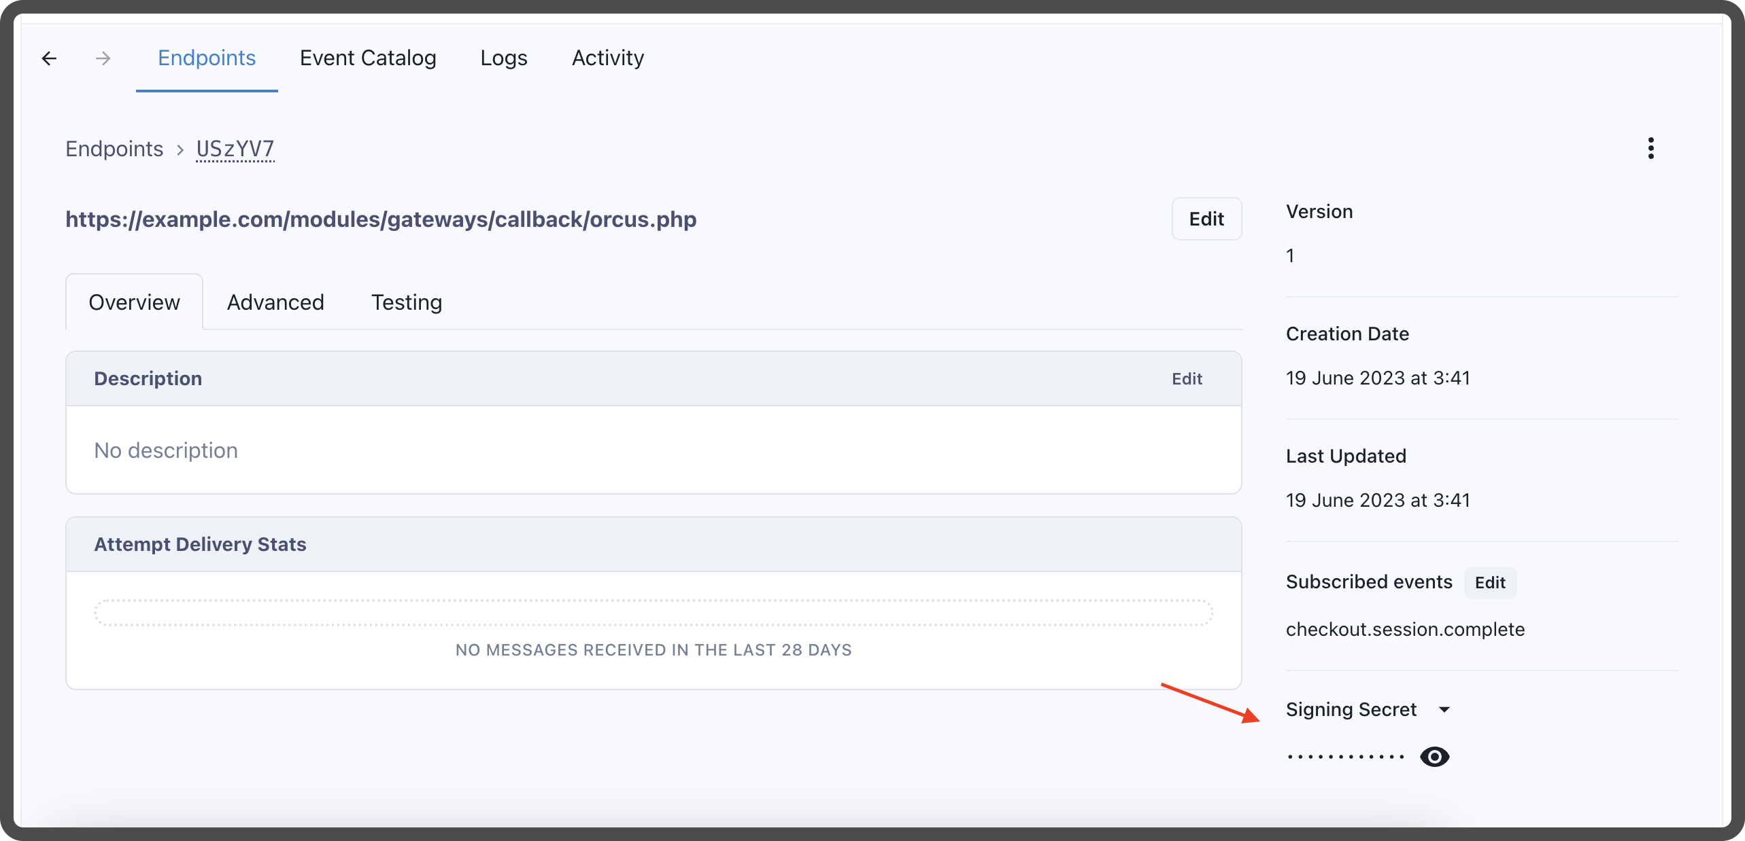Expand the Signing Secret dropdown arrow
The height and width of the screenshot is (841, 1745).
click(1444, 710)
